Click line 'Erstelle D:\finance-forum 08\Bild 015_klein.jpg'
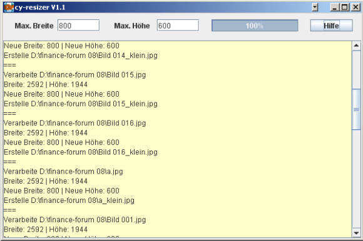 coord(81,104)
